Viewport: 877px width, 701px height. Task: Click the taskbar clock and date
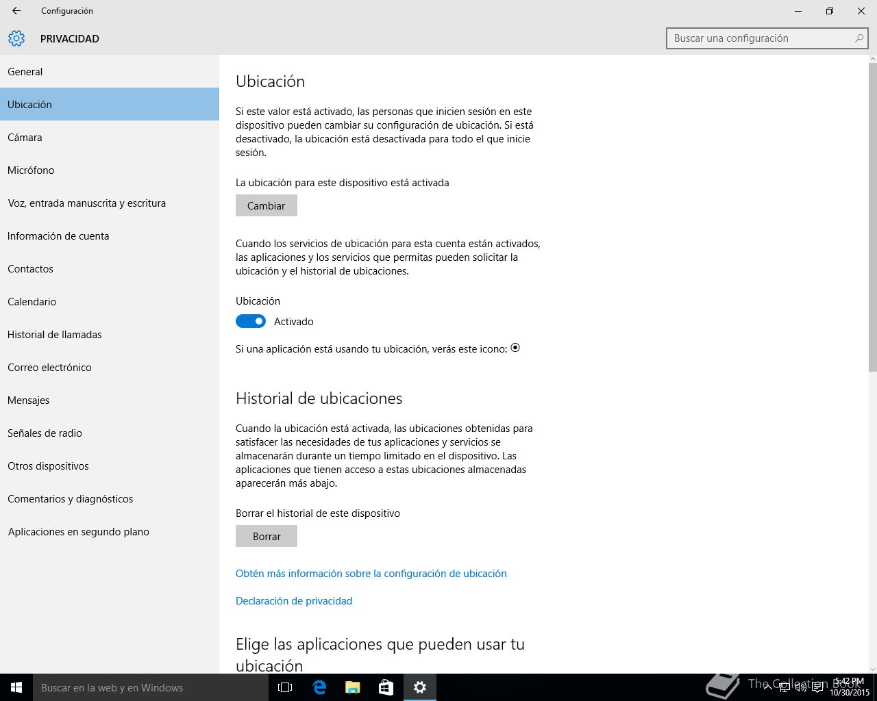[850, 687]
